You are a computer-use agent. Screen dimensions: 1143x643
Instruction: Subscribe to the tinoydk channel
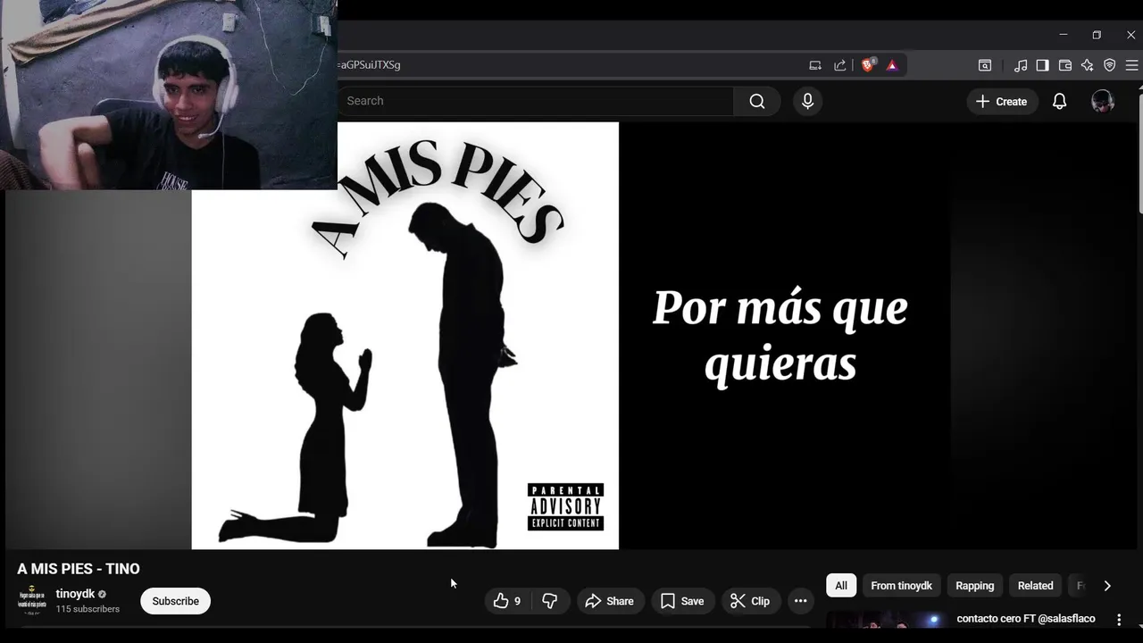point(175,601)
